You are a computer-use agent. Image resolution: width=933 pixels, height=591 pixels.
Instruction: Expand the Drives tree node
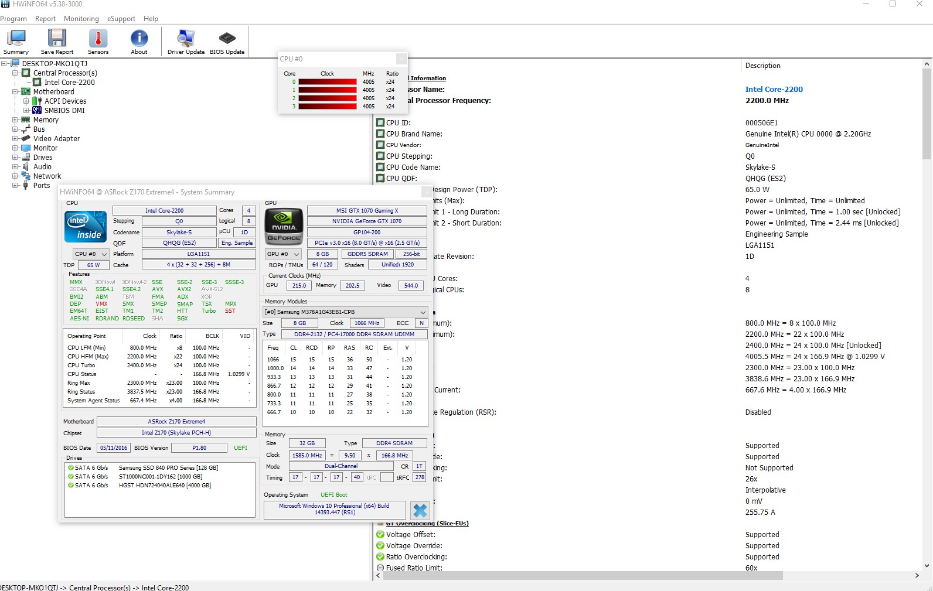(x=15, y=157)
